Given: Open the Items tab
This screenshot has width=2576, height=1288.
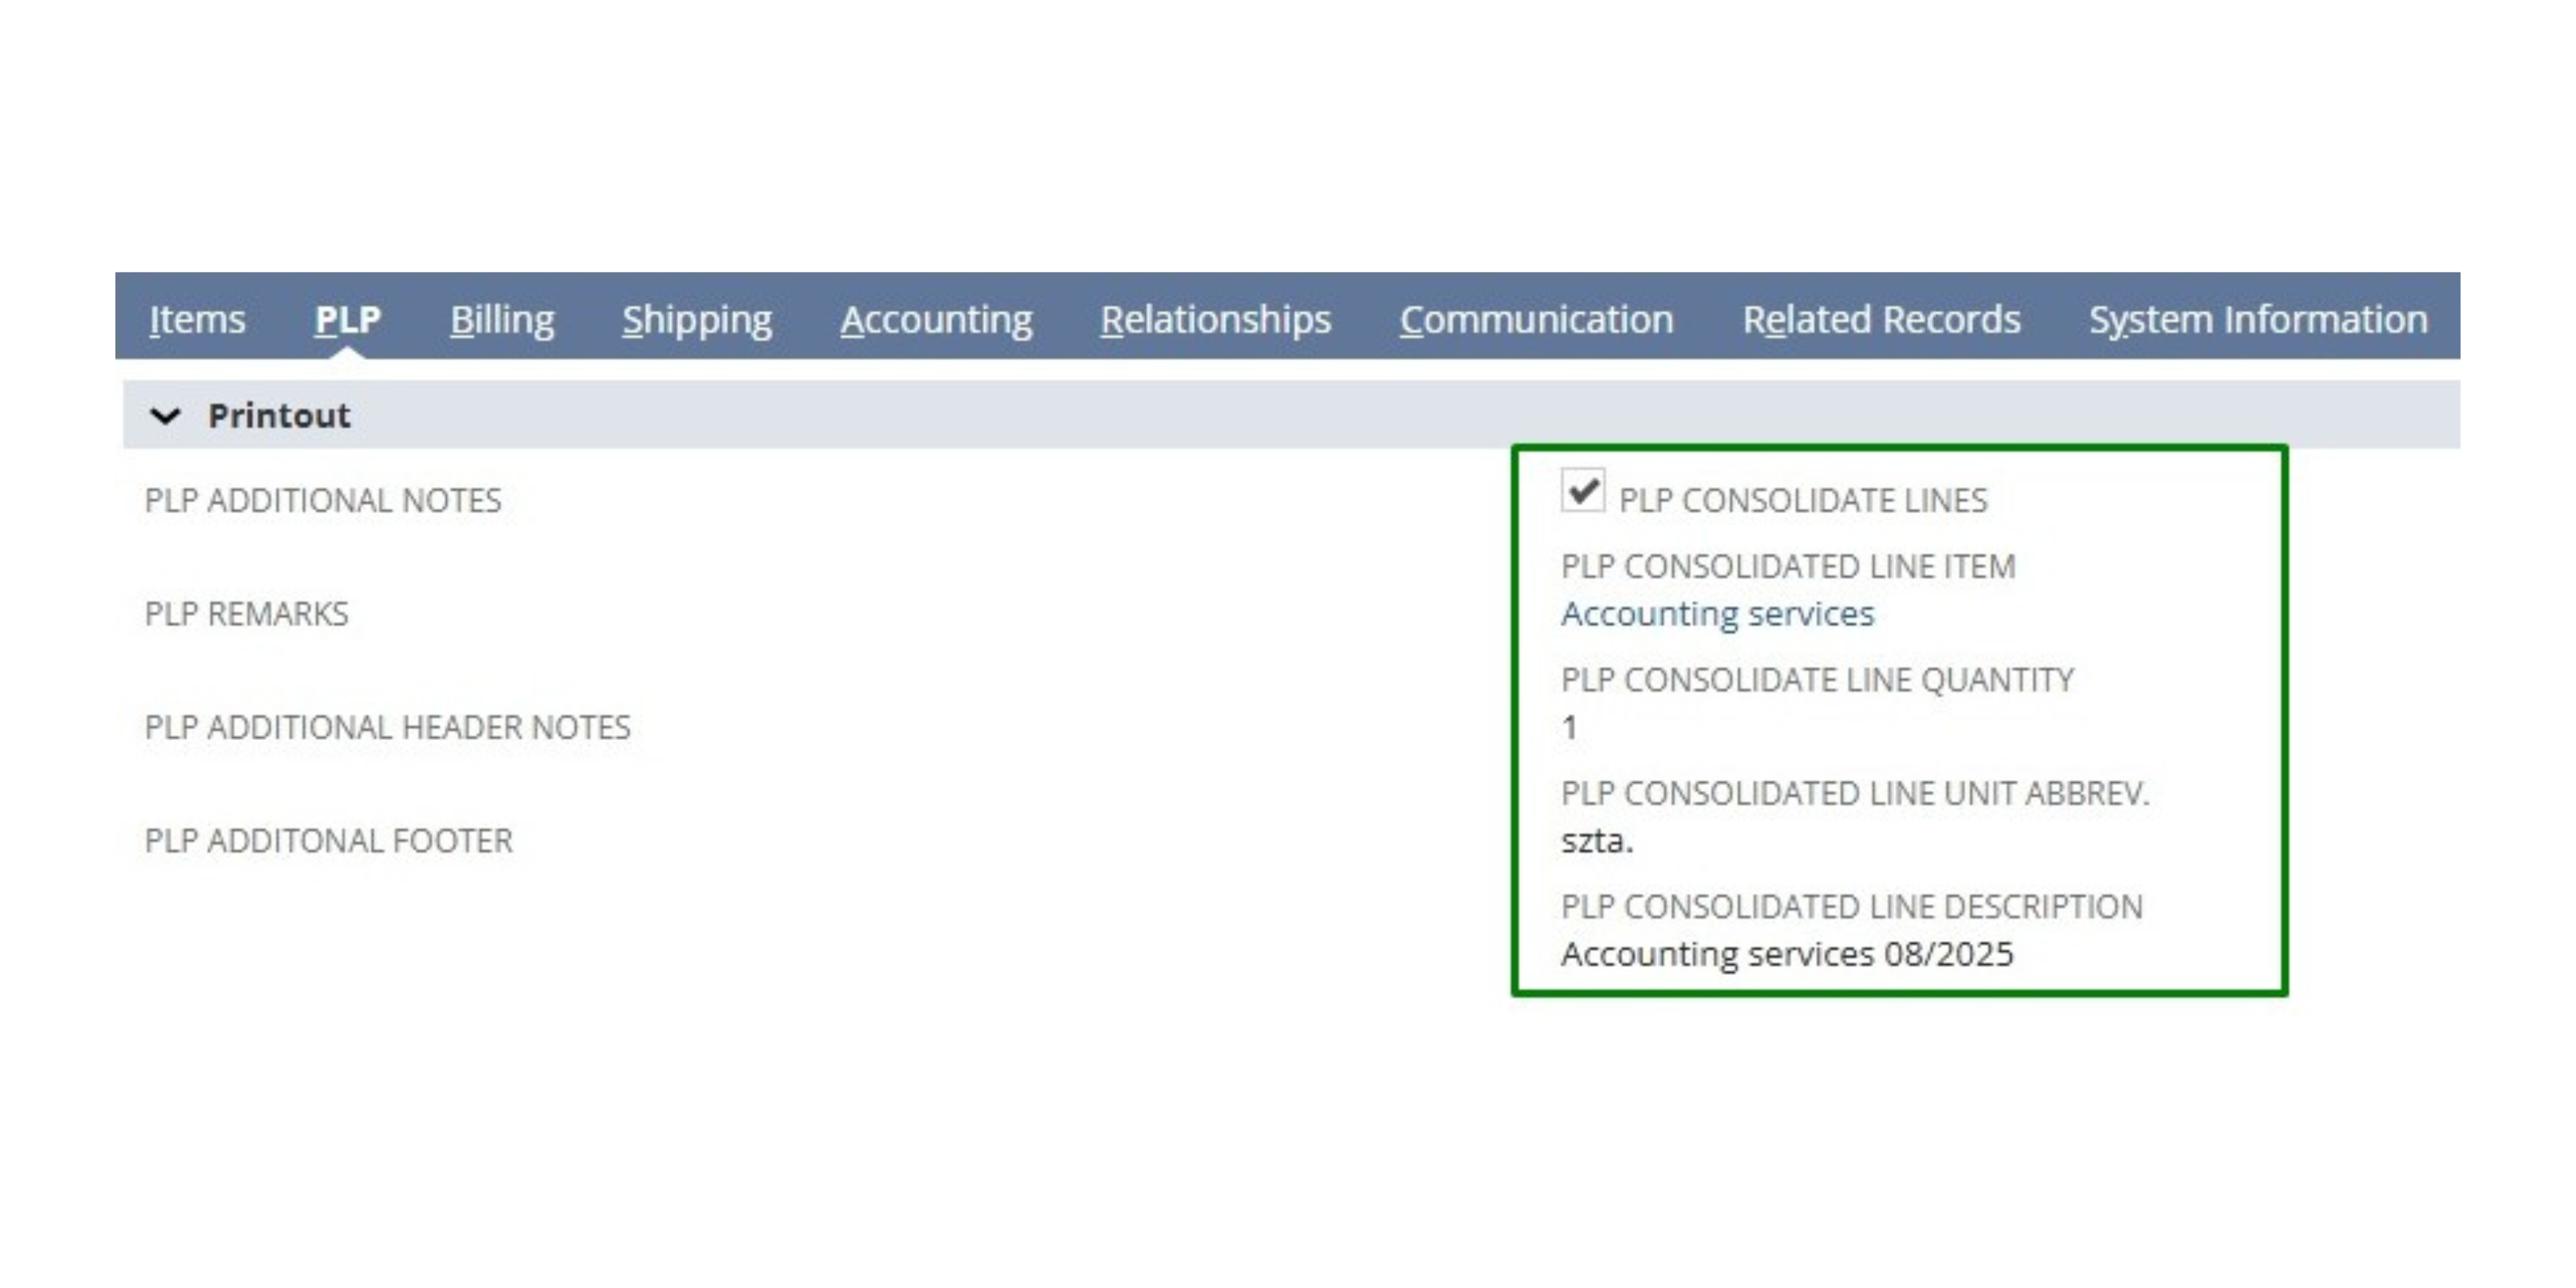Looking at the screenshot, I should pyautogui.click(x=197, y=320).
